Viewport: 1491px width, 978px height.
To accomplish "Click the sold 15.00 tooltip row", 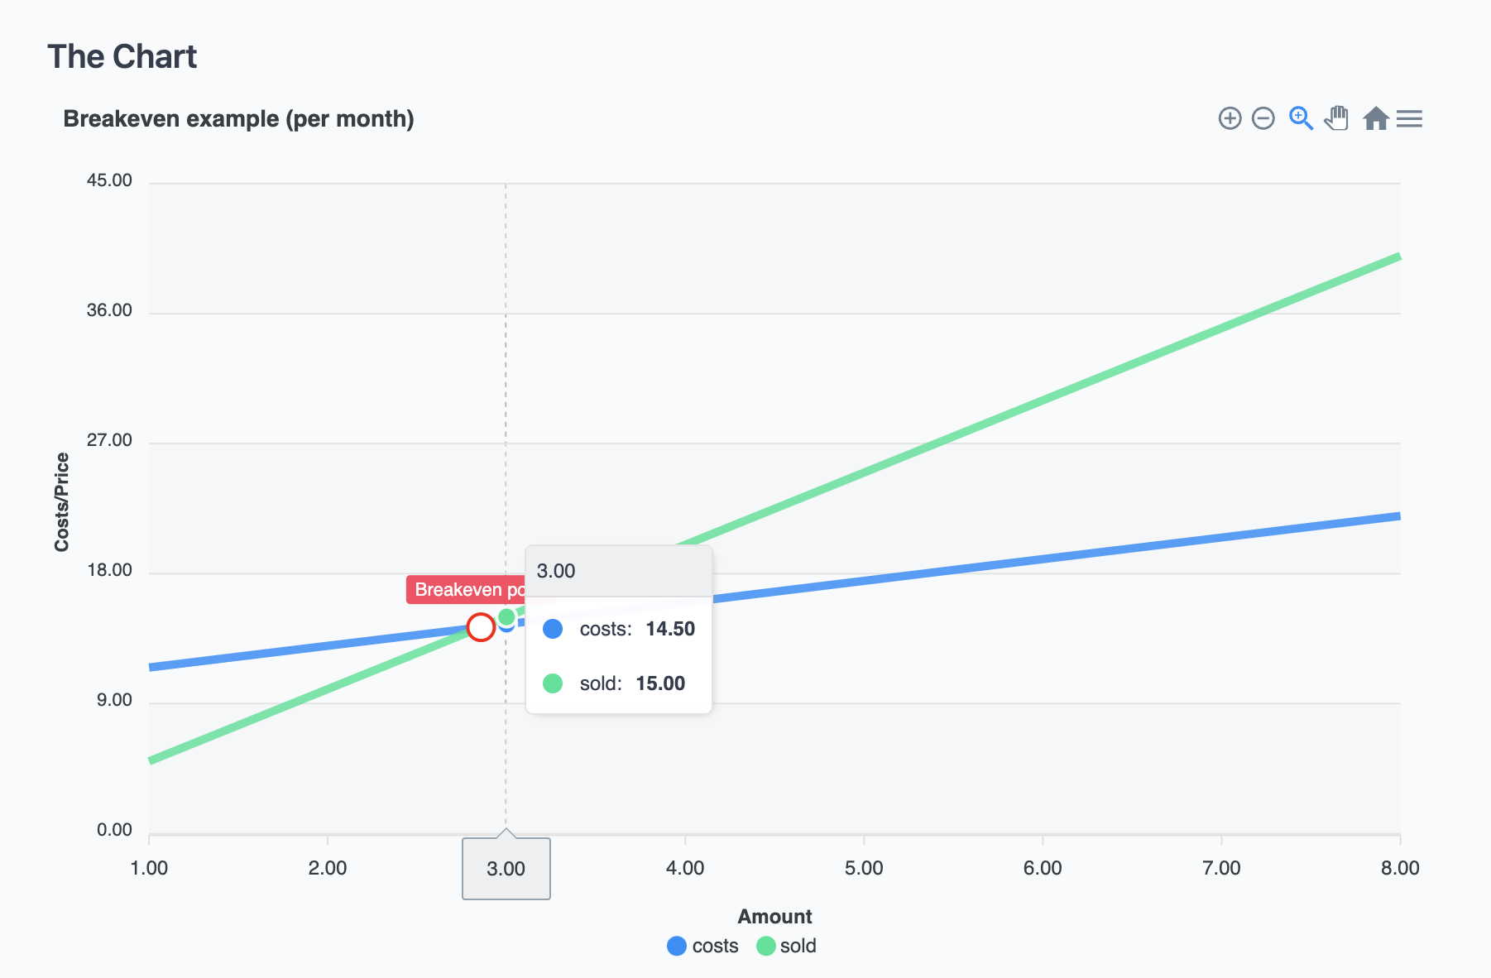I will 619,683.
